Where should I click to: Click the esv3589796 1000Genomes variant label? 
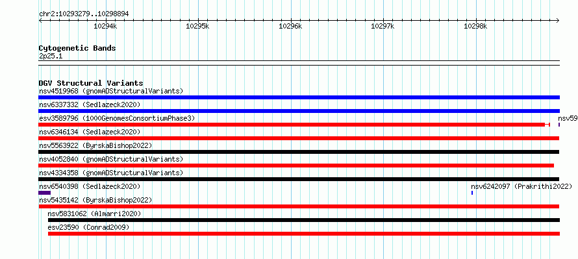117,118
